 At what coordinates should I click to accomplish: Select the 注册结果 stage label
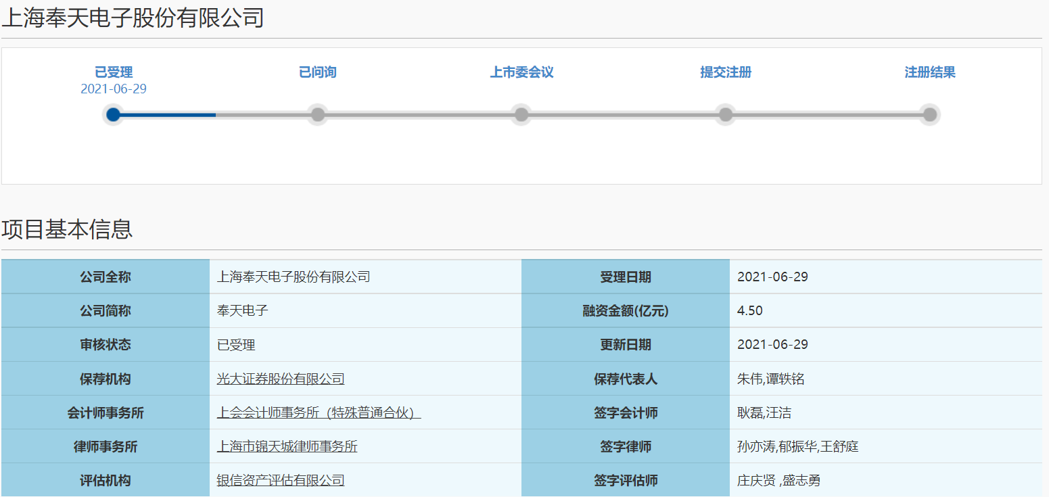tap(930, 72)
